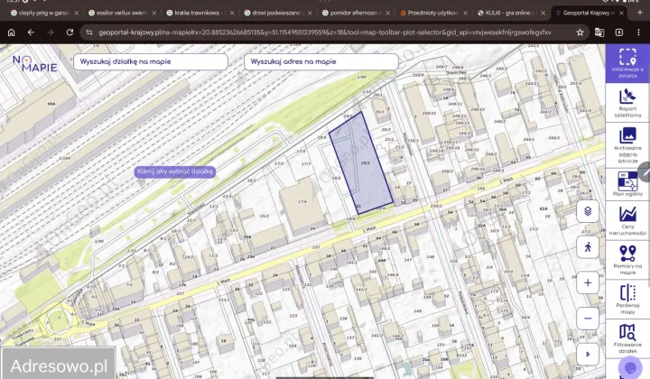This screenshot has height=379, width=650.
Task: Click Wyszukaj adres na mapie field
Action: [x=321, y=61]
